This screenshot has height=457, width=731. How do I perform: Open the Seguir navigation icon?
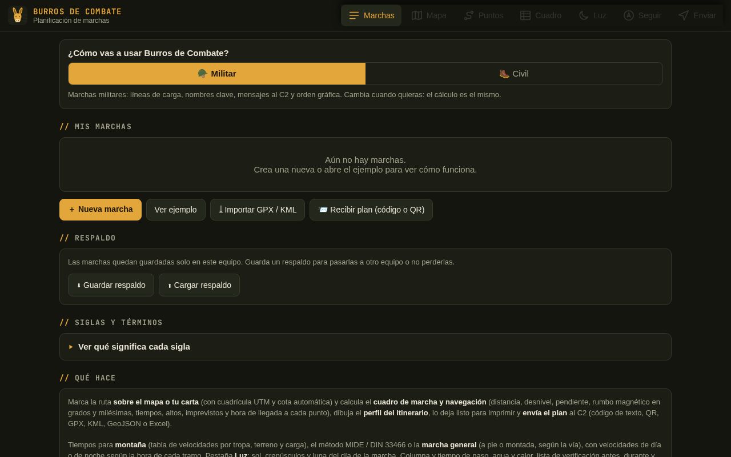click(x=629, y=15)
